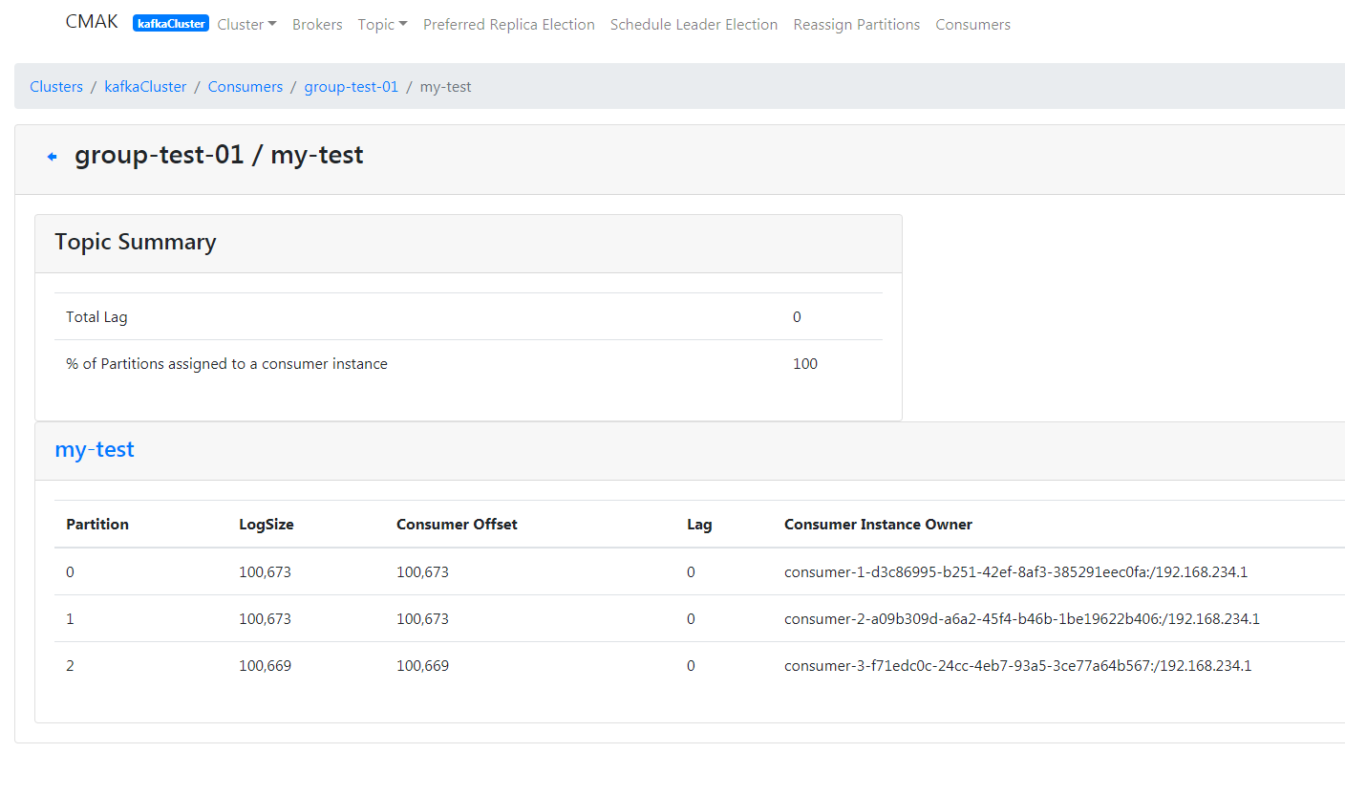Click the Consumer Offset column header
1345x796 pixels.
click(457, 525)
